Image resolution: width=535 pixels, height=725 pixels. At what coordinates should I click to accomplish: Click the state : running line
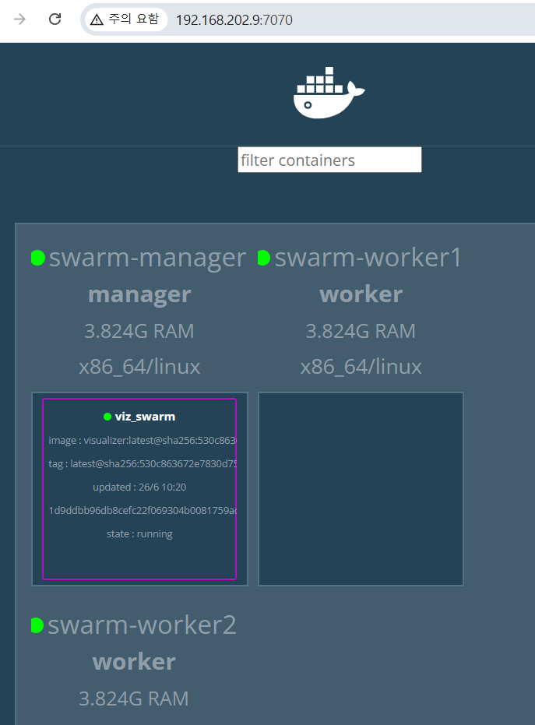point(139,533)
